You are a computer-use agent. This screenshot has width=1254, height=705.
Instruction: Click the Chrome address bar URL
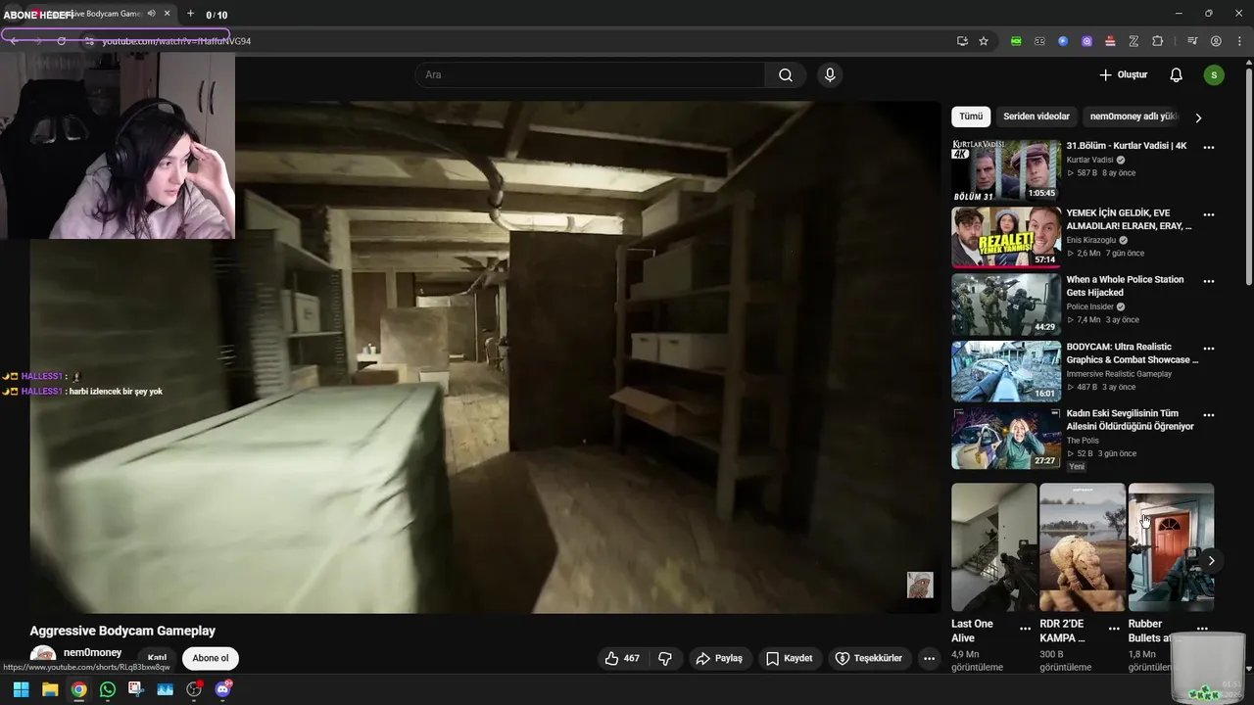[x=176, y=41]
